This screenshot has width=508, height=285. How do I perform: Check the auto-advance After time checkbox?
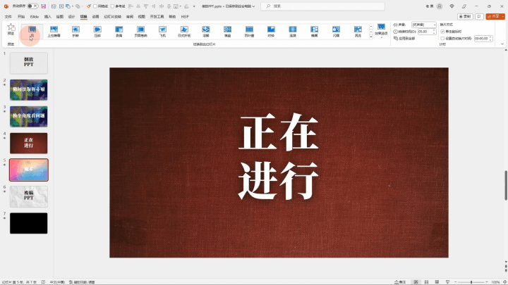(442, 38)
